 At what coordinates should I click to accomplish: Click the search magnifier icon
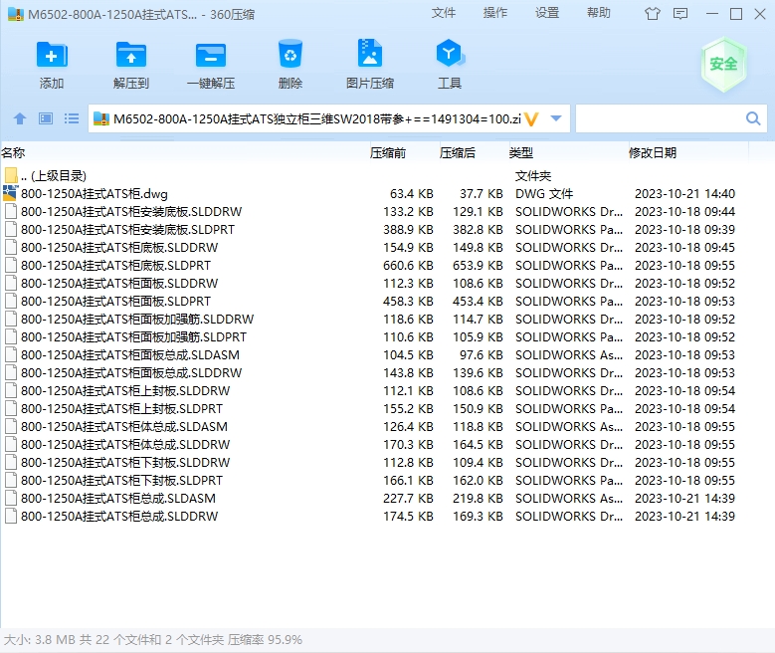[x=753, y=118]
